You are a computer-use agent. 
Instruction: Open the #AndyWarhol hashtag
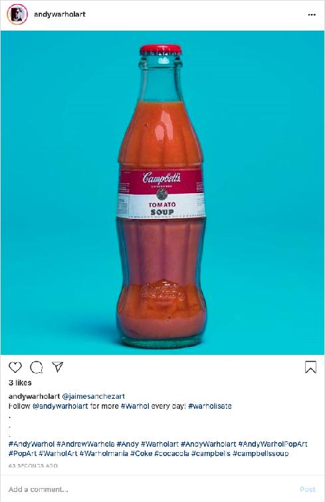coord(31,444)
